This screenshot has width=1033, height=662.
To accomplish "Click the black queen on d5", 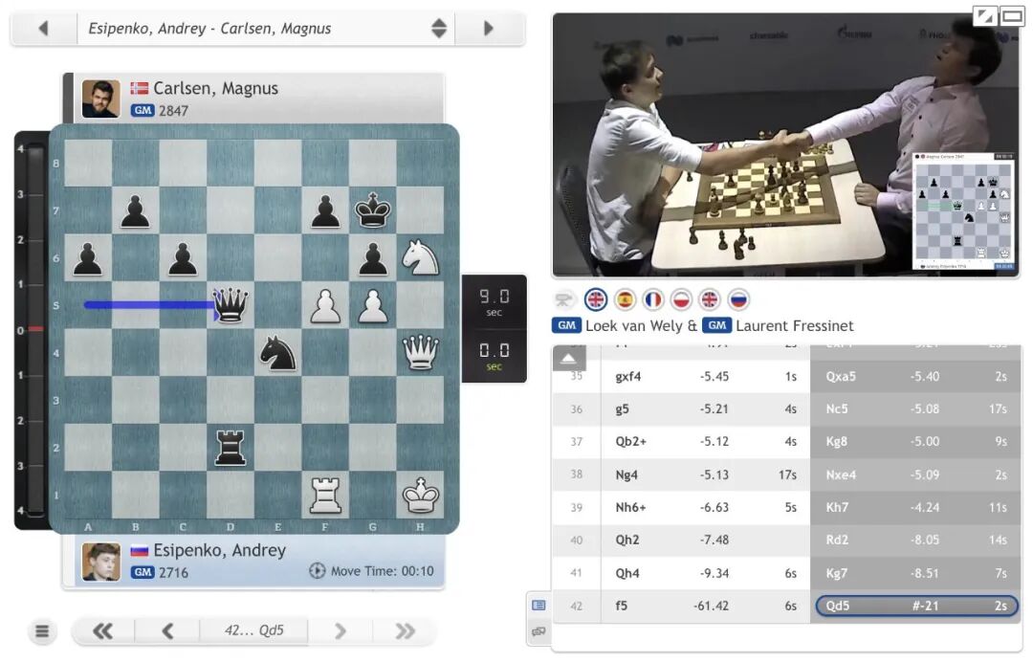I will tap(231, 305).
